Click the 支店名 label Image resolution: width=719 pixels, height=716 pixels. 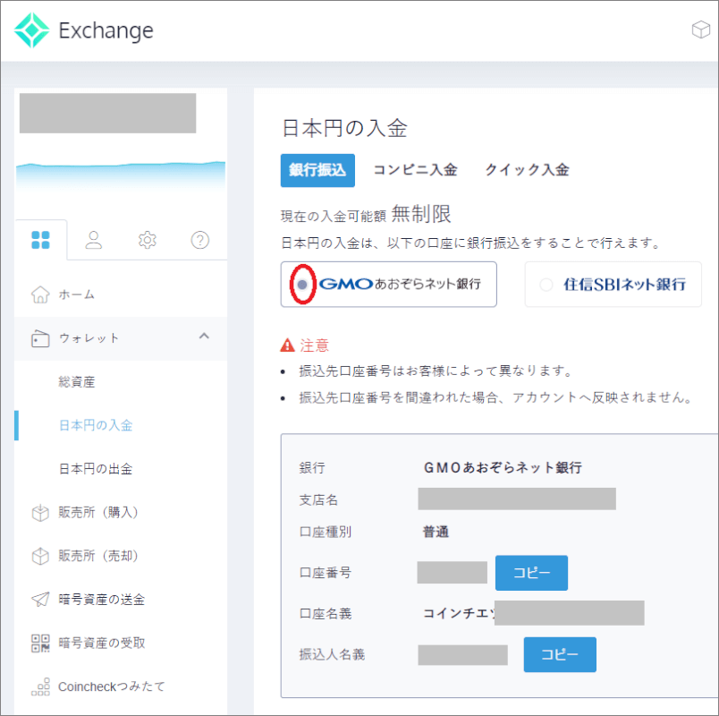318,499
